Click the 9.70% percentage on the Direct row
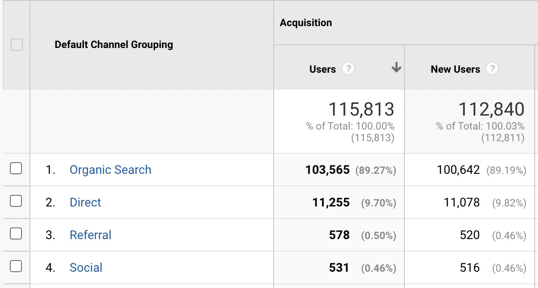Viewport: 538px width, 288px height. (378, 202)
